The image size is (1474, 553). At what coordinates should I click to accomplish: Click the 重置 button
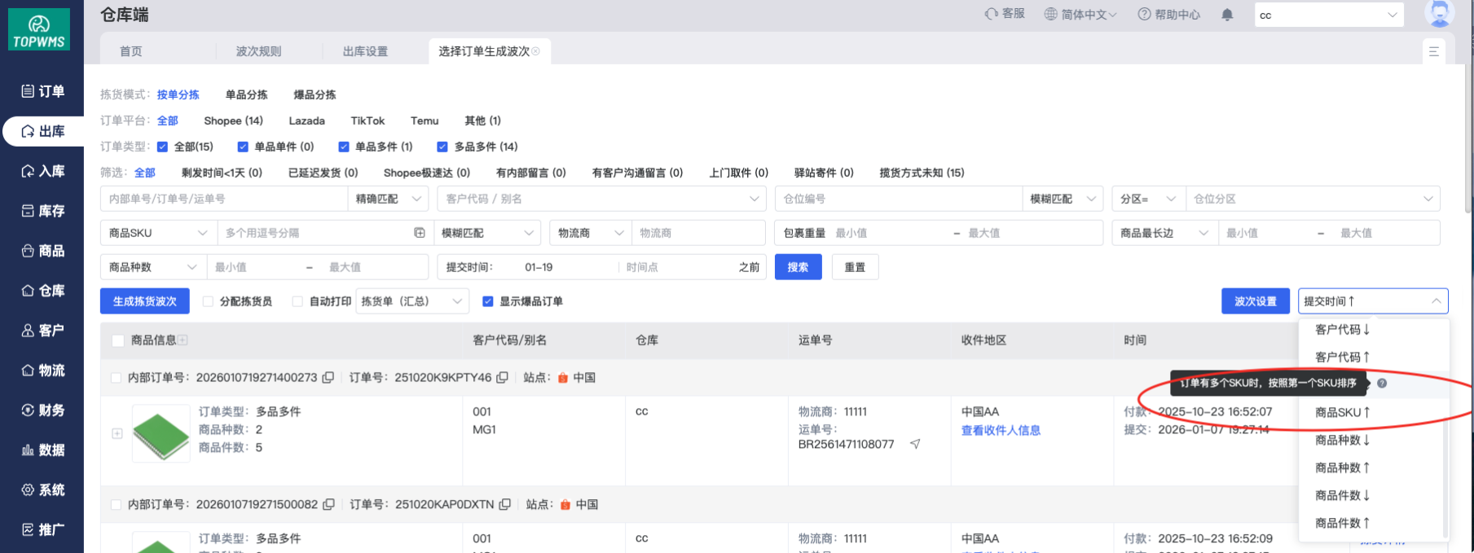[855, 267]
